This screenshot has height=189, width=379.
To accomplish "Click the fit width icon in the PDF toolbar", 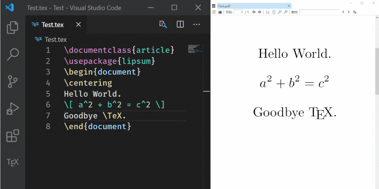I will coord(268,12).
